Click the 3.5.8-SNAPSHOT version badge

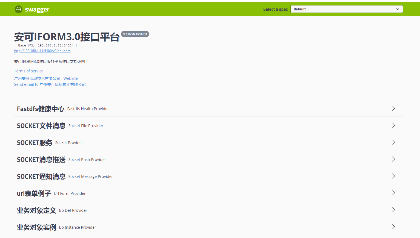point(135,34)
